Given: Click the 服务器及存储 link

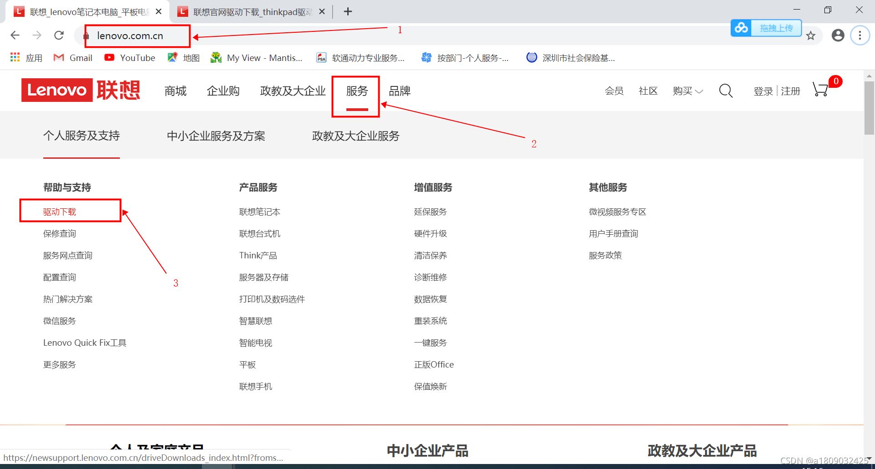Looking at the screenshot, I should pyautogui.click(x=264, y=277).
